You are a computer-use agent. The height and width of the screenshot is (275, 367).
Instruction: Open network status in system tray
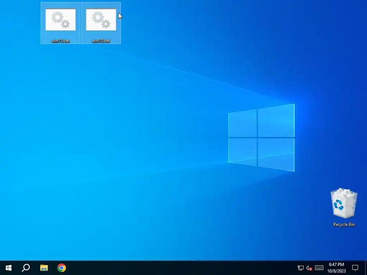pos(301,268)
